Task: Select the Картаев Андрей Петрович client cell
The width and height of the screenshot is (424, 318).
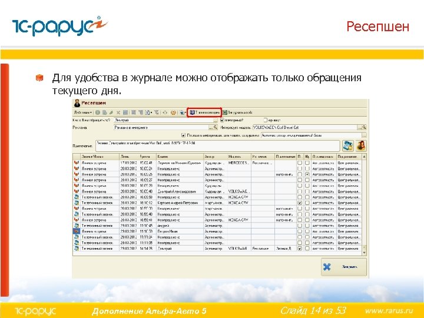Action: tap(180, 203)
